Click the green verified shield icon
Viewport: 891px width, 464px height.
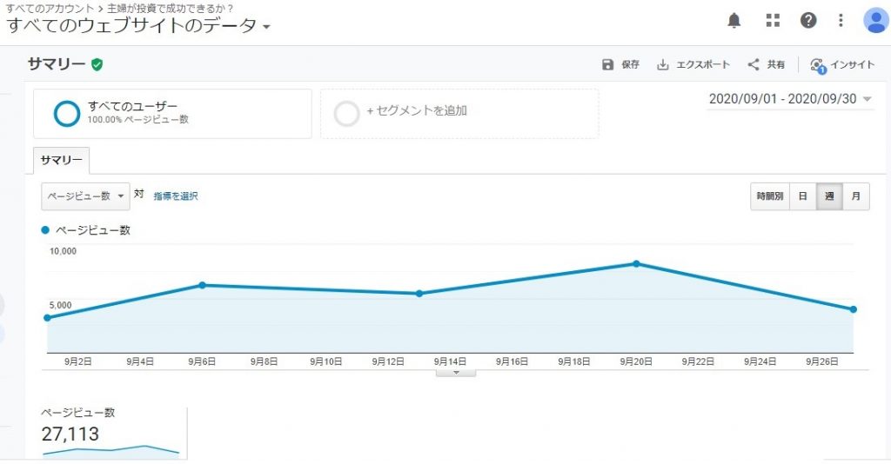[97, 64]
